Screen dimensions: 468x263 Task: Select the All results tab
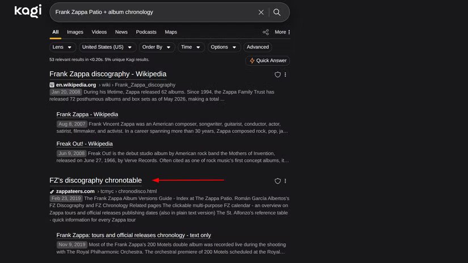tap(56, 32)
